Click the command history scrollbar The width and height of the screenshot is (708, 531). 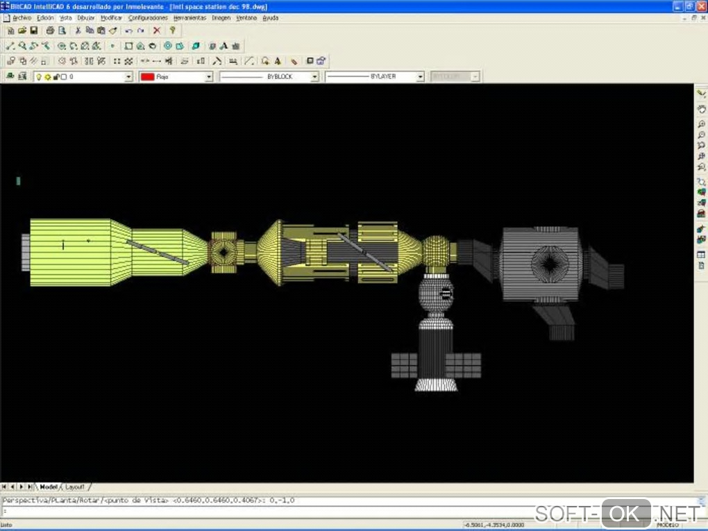(x=701, y=501)
